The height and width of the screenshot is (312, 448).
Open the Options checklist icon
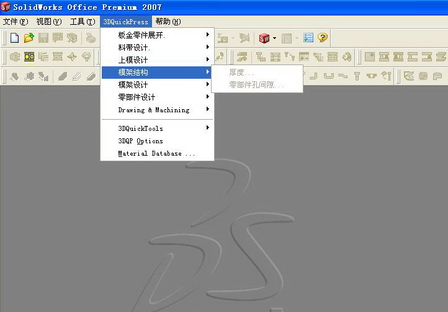pos(308,38)
